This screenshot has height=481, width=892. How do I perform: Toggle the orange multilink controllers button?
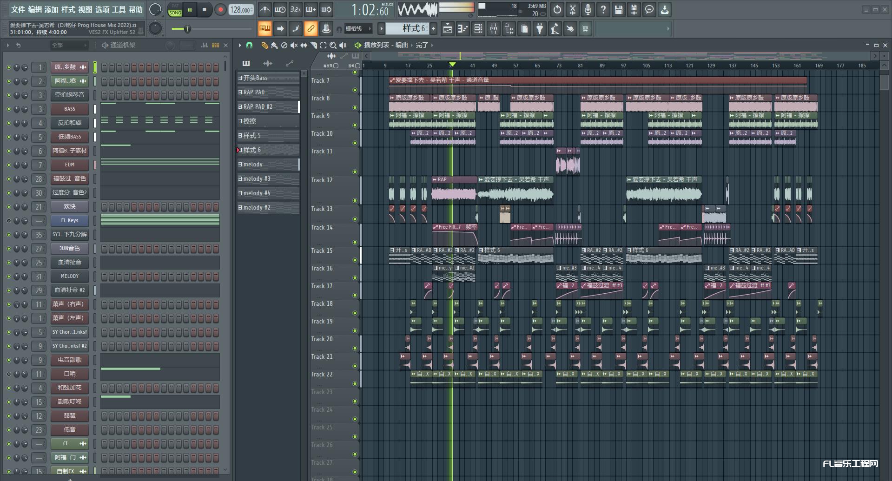[311, 29]
